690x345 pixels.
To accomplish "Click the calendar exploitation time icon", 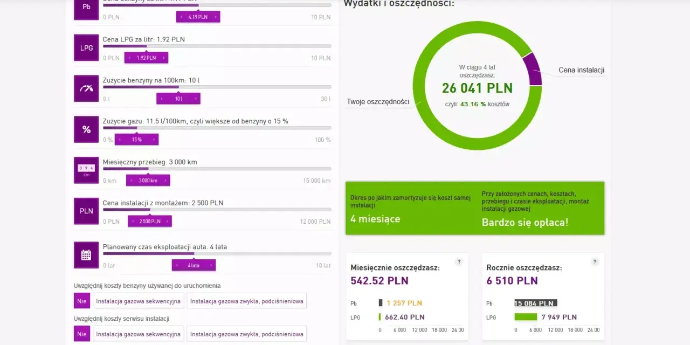I will (86, 255).
